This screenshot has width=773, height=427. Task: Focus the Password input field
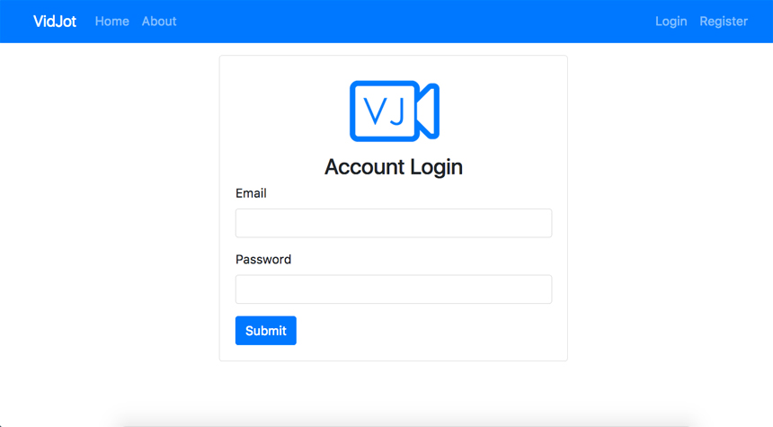pyautogui.click(x=394, y=289)
